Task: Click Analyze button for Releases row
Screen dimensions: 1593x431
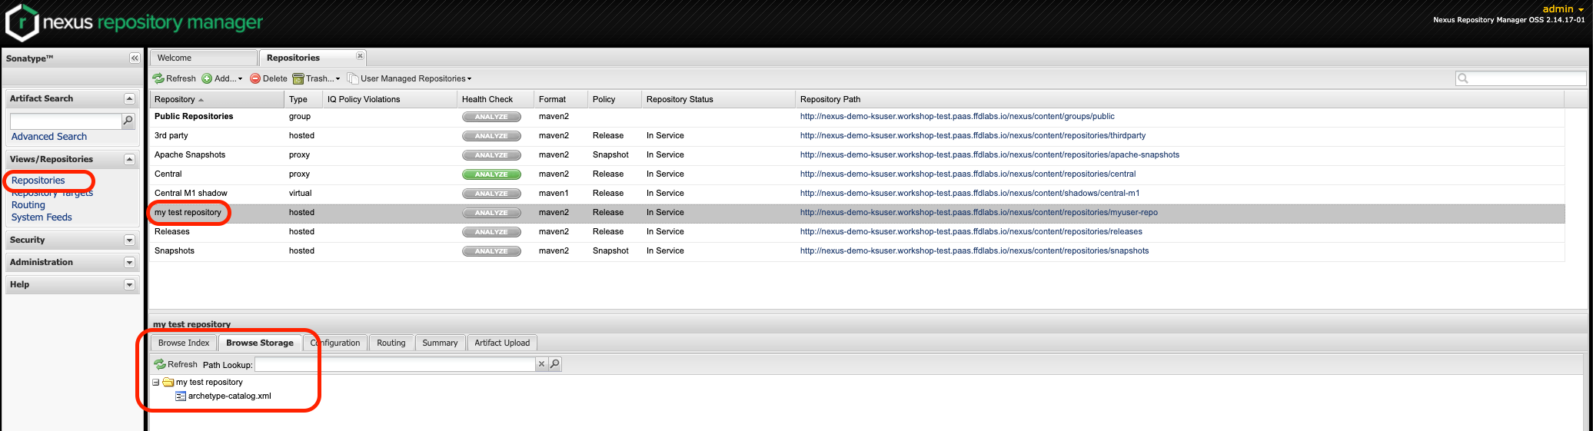Action: pyautogui.click(x=491, y=232)
